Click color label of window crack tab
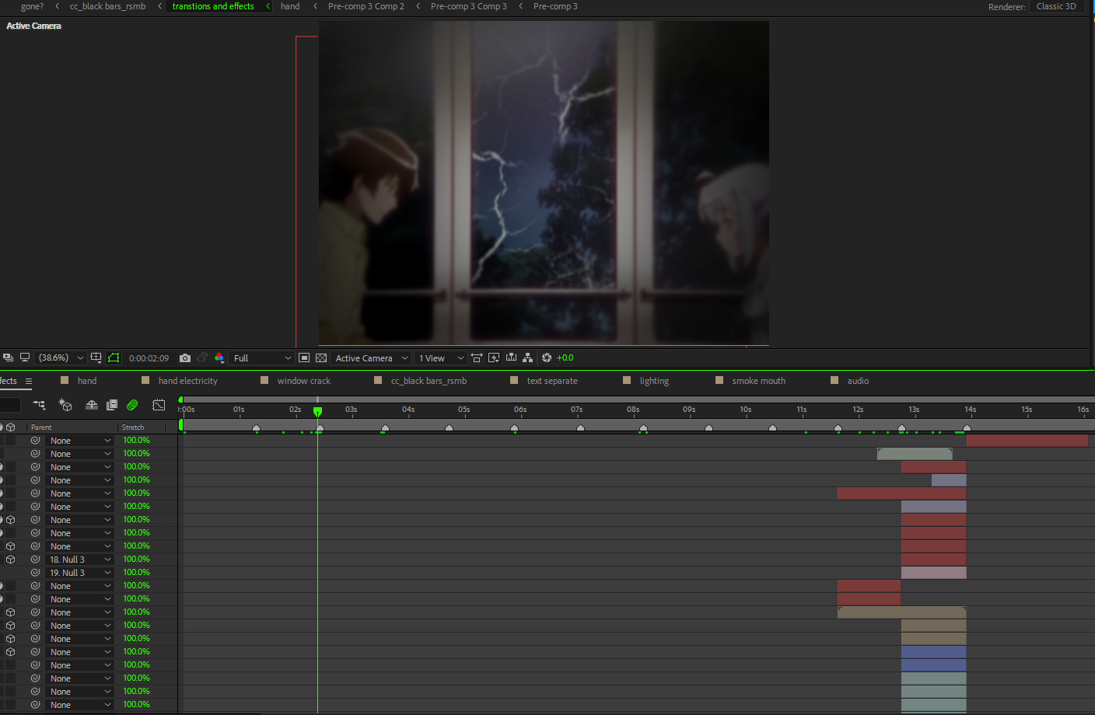The image size is (1095, 715). 264,380
